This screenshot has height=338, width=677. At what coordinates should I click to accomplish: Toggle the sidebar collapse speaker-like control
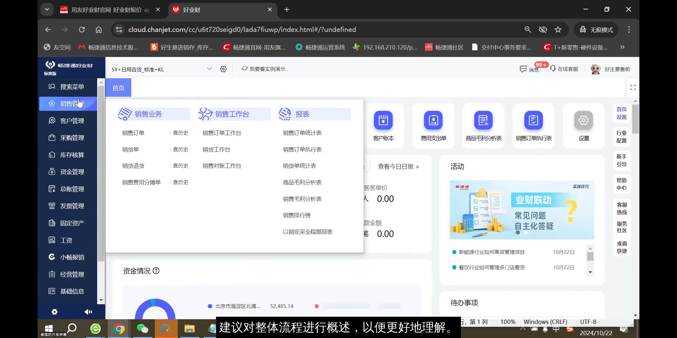coord(88,312)
